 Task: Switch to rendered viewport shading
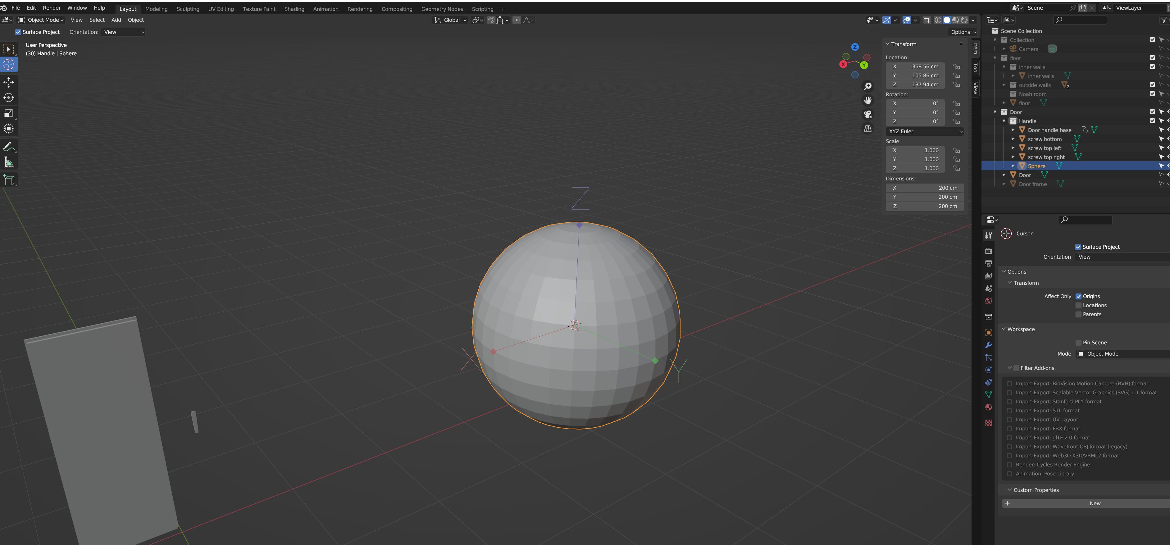[964, 20]
